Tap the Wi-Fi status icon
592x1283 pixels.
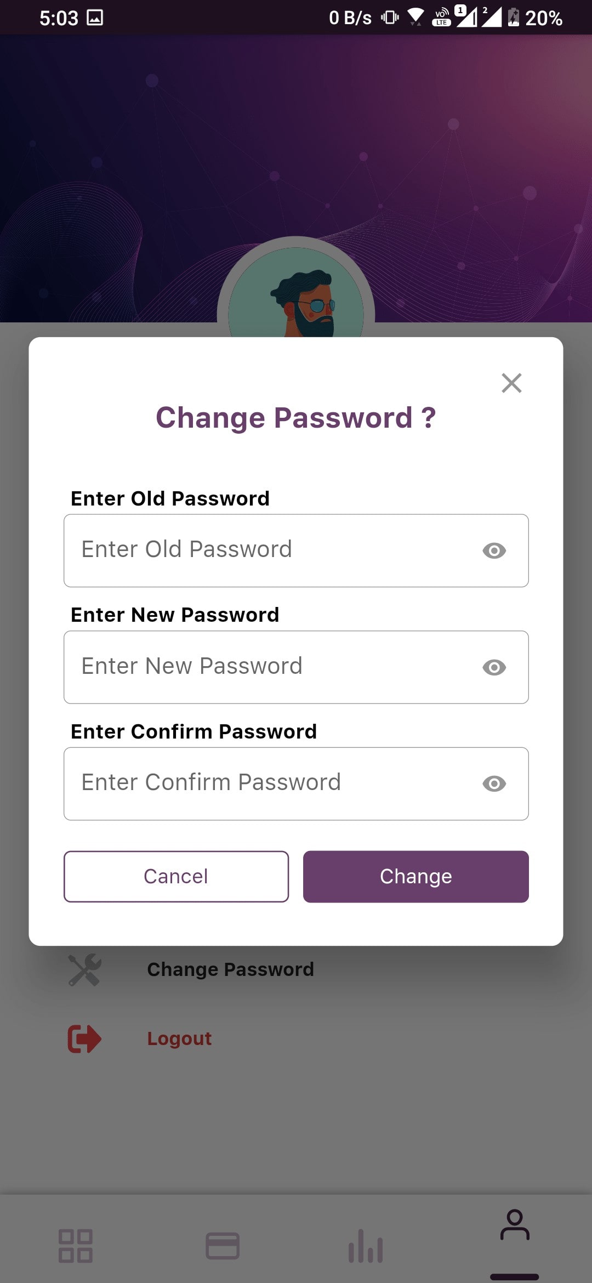click(415, 18)
